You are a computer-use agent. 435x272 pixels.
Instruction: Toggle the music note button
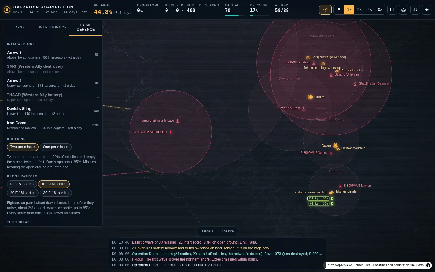coord(415,10)
